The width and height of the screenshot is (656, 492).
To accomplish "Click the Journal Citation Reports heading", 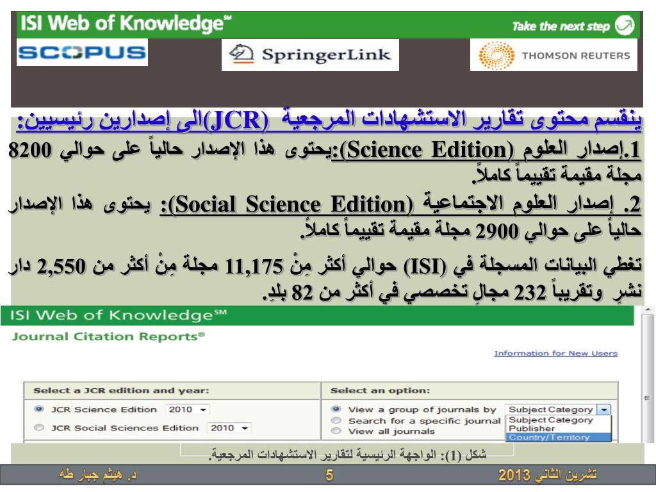I will [x=108, y=336].
